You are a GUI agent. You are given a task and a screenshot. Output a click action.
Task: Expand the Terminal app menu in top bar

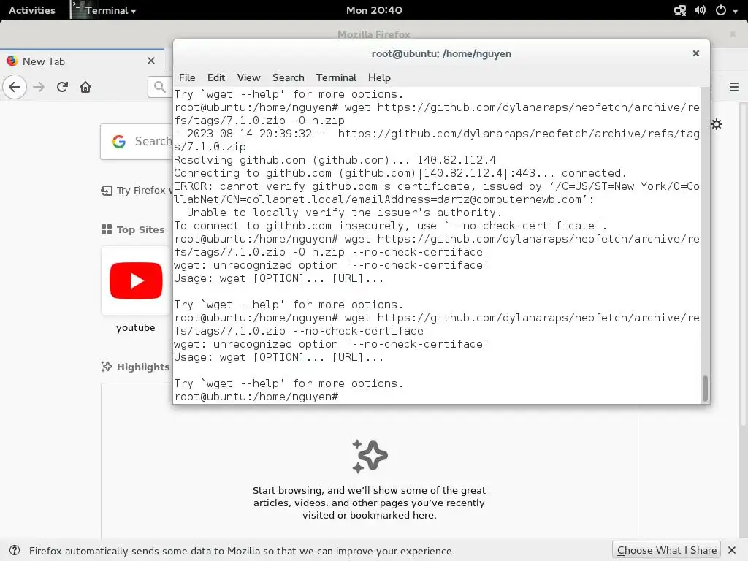pyautogui.click(x=104, y=10)
